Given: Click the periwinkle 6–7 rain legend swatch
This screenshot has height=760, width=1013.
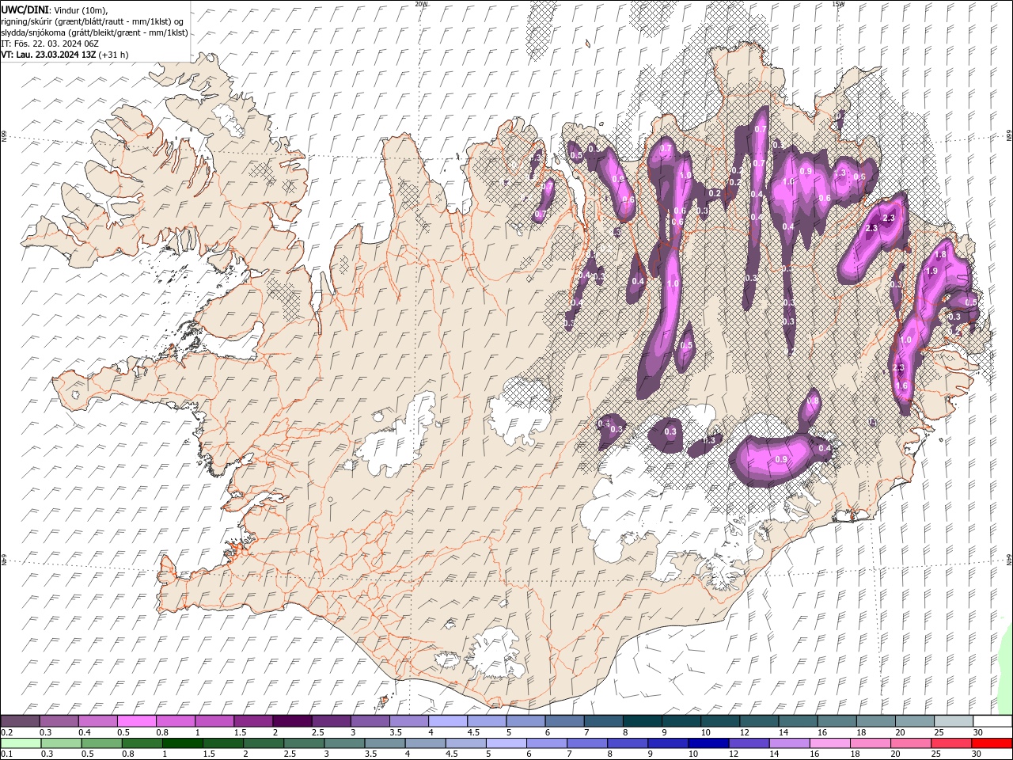Looking at the screenshot, I should pyautogui.click(x=546, y=743).
